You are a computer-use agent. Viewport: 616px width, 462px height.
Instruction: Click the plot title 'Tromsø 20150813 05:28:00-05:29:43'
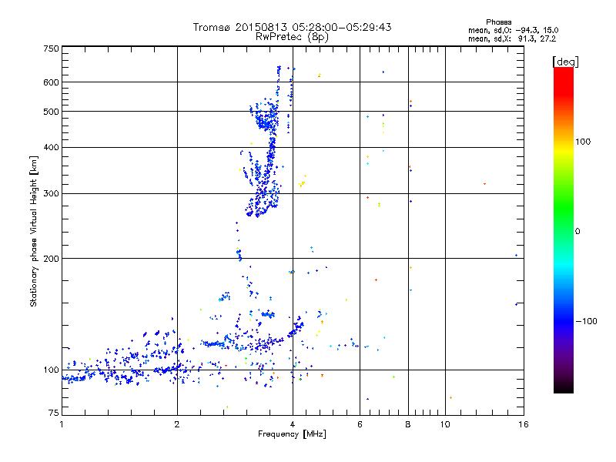(292, 27)
